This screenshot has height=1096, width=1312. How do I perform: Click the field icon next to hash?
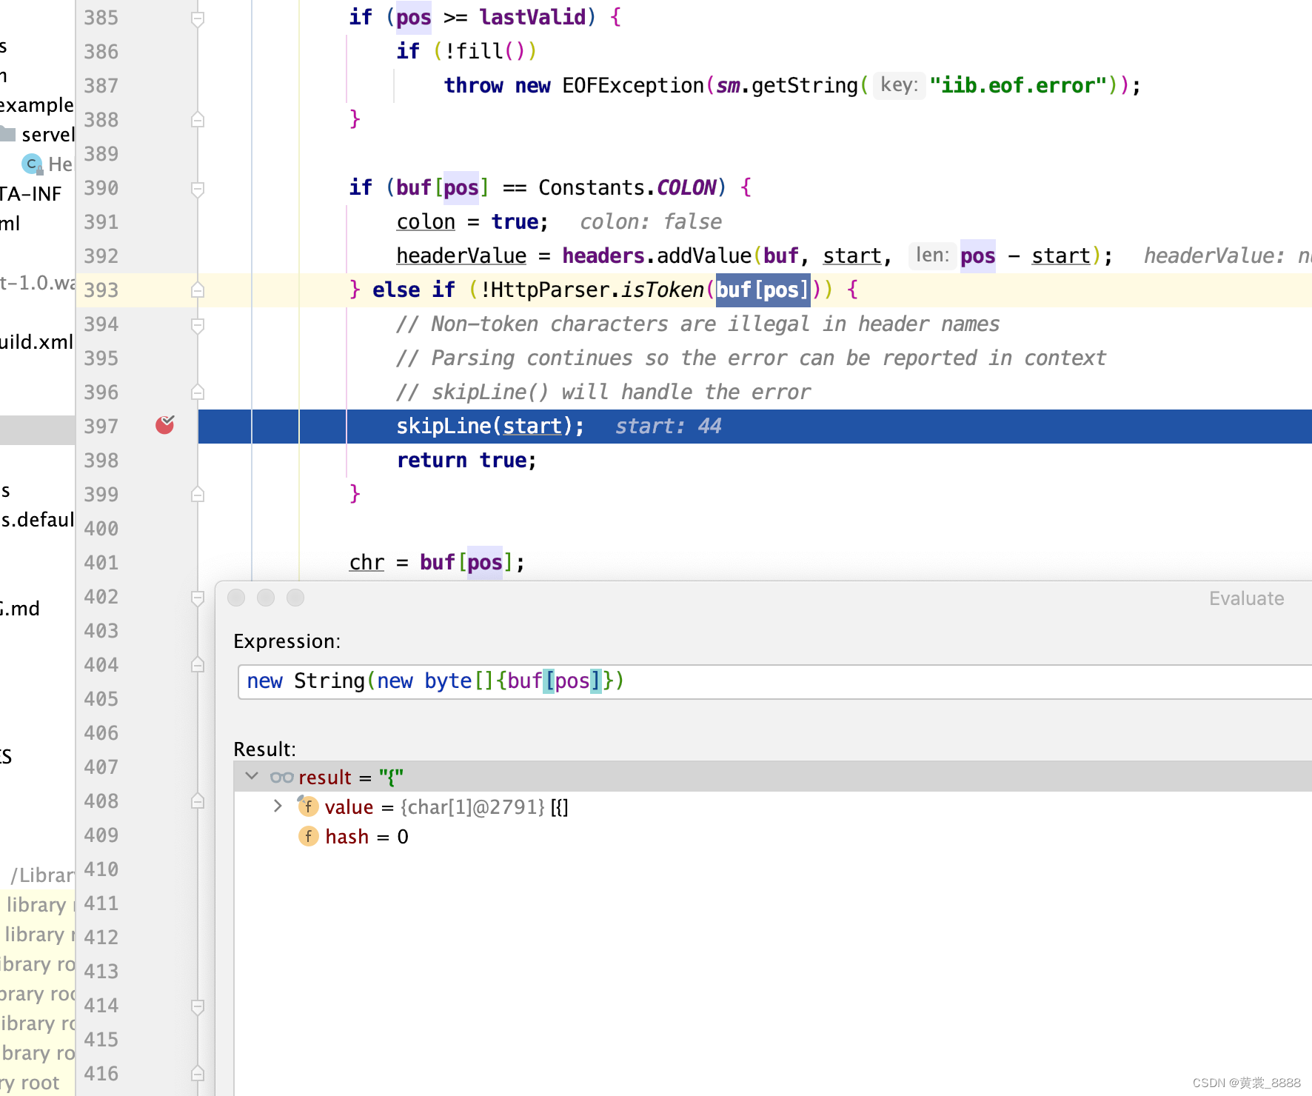pyautogui.click(x=308, y=837)
